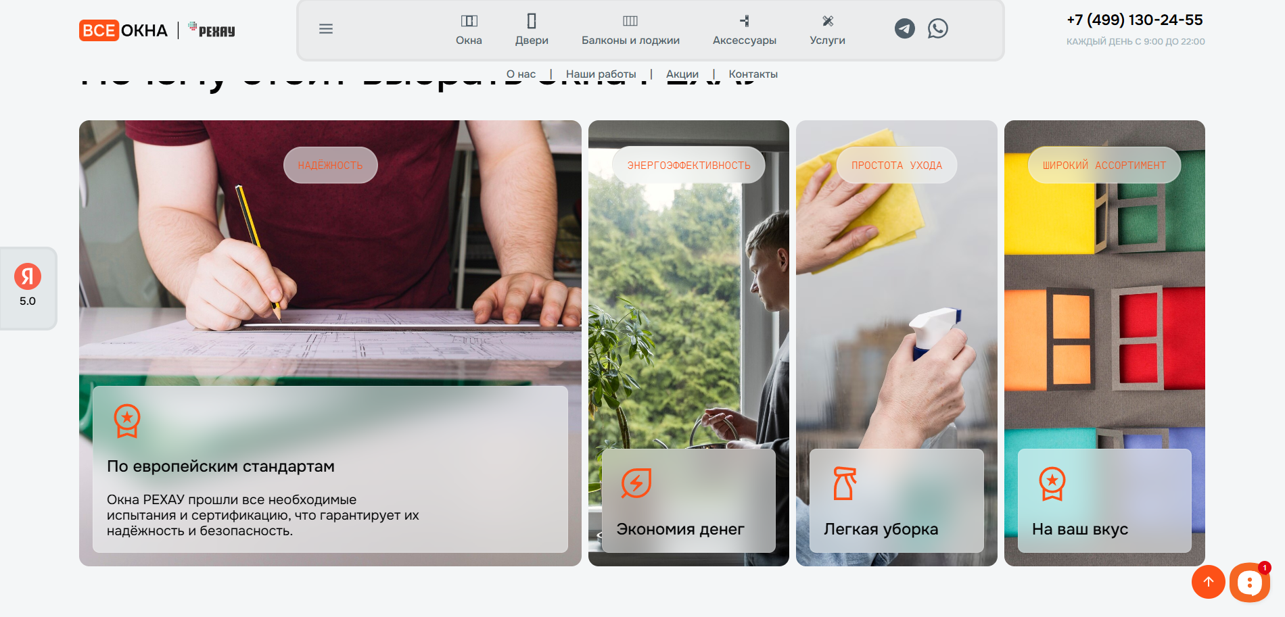Open the Балконы и лоджии menu item

click(x=630, y=41)
